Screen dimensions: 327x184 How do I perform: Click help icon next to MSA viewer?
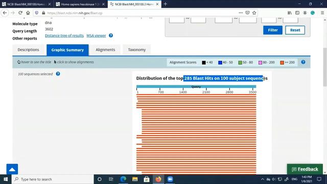click(x=111, y=35)
